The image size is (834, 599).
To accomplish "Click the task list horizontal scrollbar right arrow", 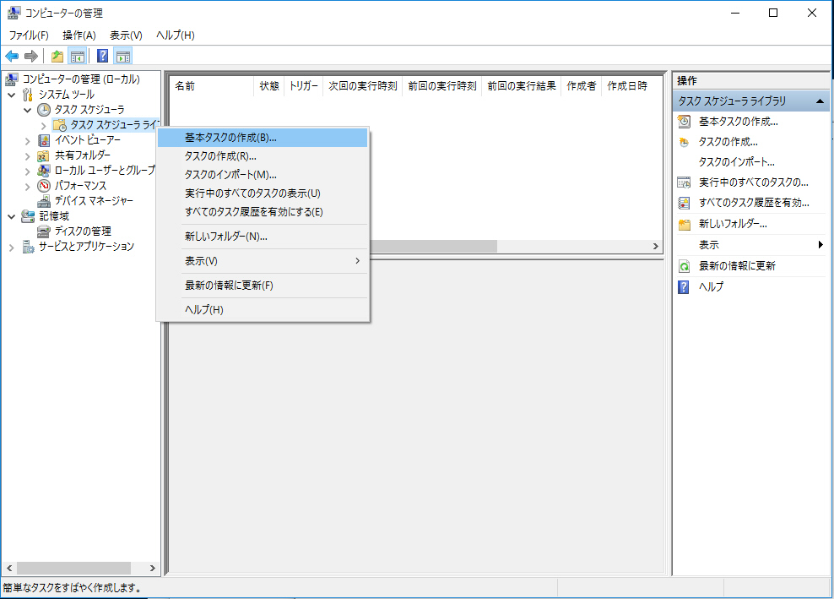I will coord(655,247).
